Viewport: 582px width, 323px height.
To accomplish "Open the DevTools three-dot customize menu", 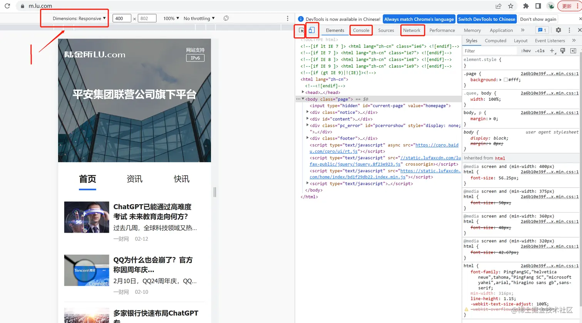I will 569,30.
